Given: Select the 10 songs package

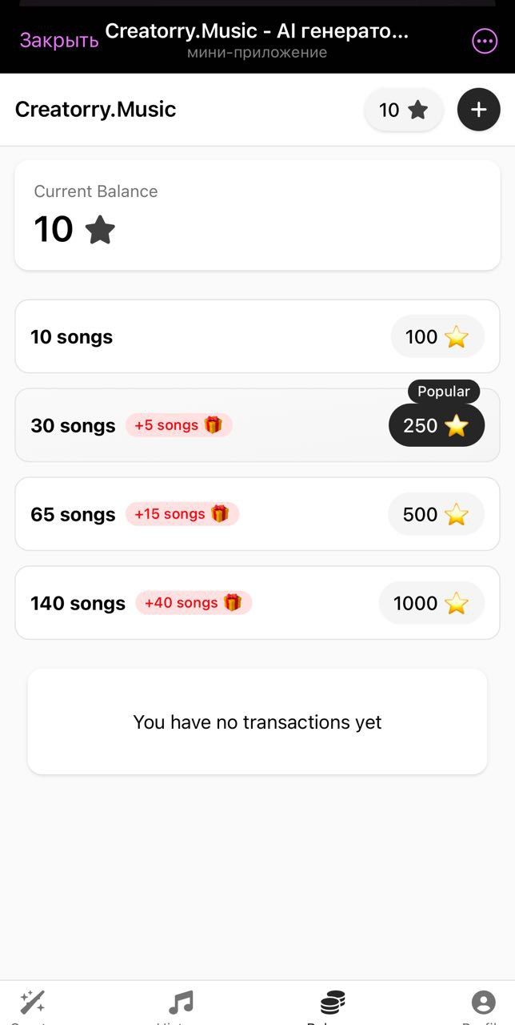Looking at the screenshot, I should [x=257, y=336].
